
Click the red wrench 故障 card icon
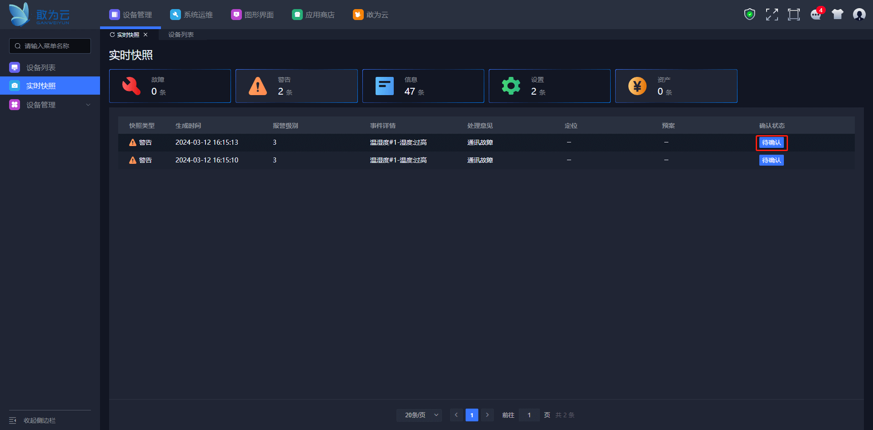point(131,86)
